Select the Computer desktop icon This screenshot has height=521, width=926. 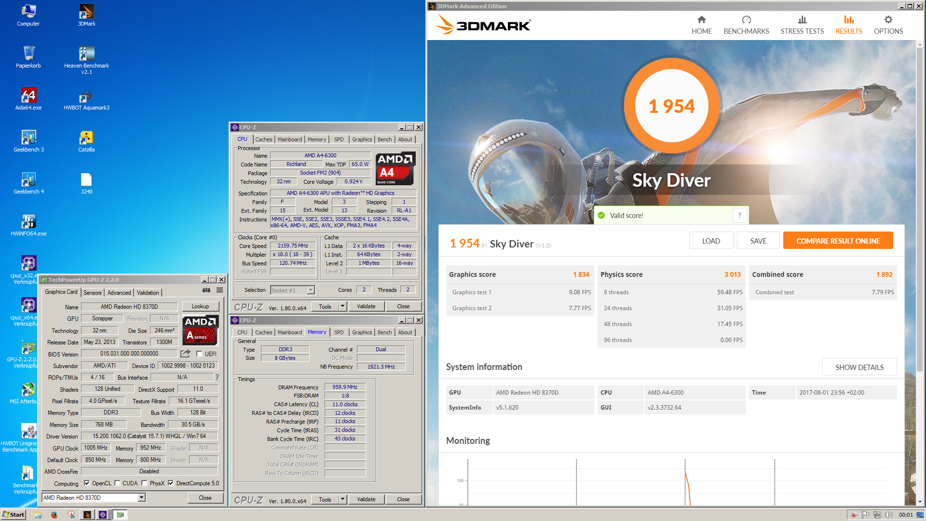[28, 14]
